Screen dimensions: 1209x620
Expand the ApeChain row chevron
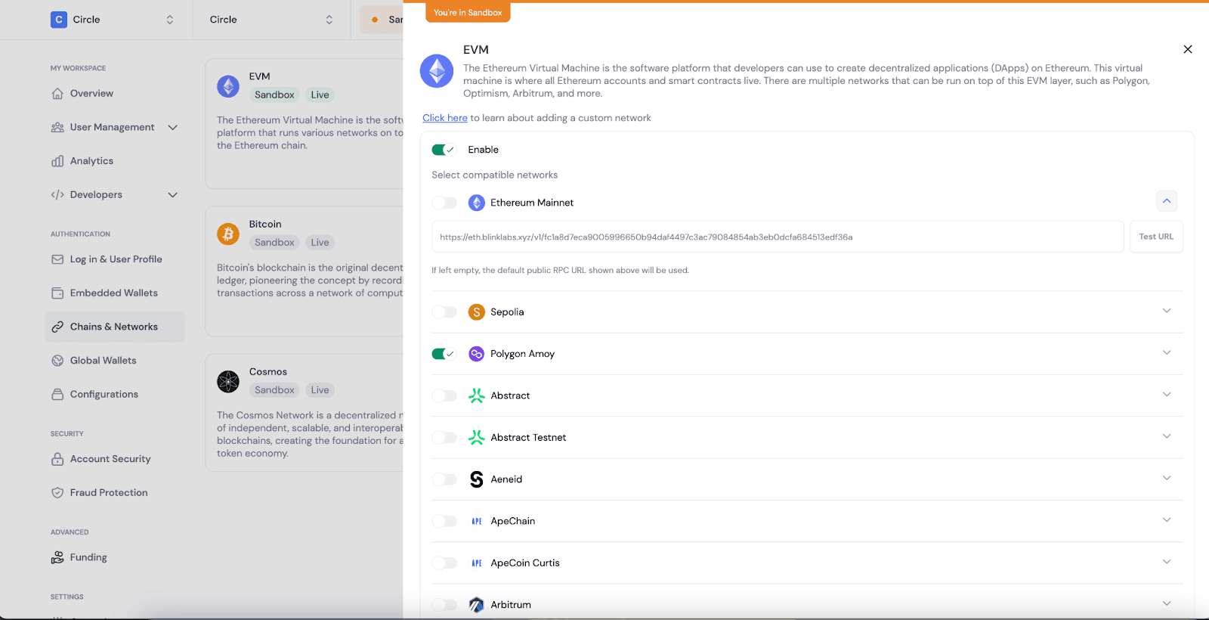1167,519
